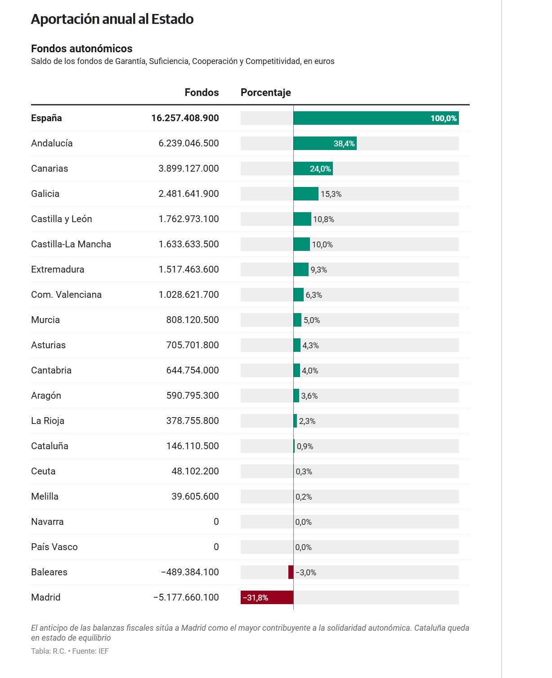Click the Castilla y León funds value 1.762.973.100
Image resolution: width=552 pixels, height=678 pixels.
click(188, 219)
